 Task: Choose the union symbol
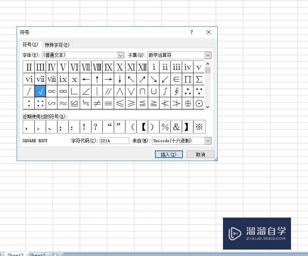click(x=154, y=91)
